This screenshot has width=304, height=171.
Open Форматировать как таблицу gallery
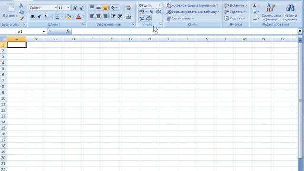point(193,12)
